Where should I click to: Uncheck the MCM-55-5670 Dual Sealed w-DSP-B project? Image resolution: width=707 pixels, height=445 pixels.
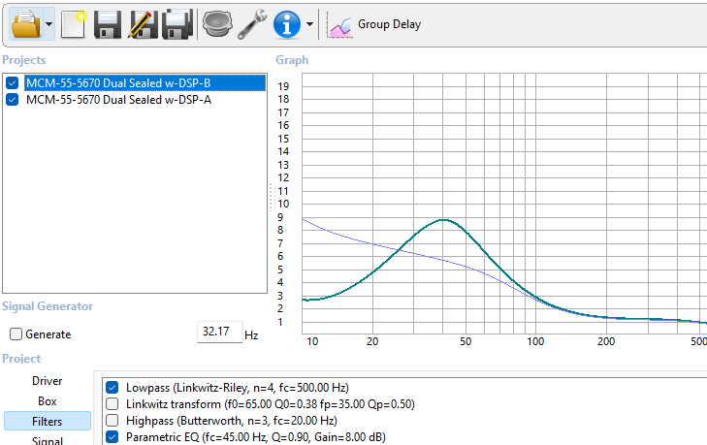tap(13, 83)
